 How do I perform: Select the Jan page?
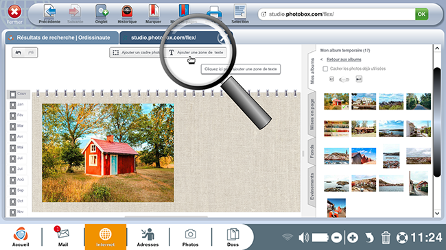[x=17, y=105]
